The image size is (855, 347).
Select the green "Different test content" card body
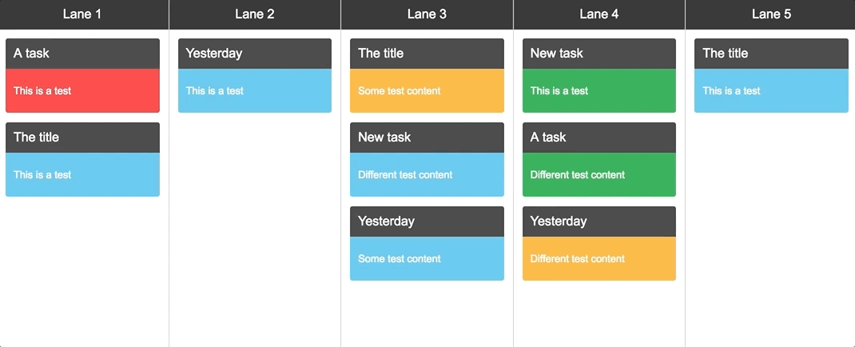(x=599, y=175)
